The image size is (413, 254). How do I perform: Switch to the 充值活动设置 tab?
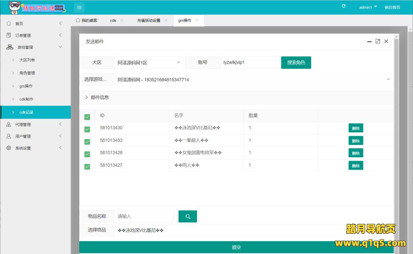point(148,20)
